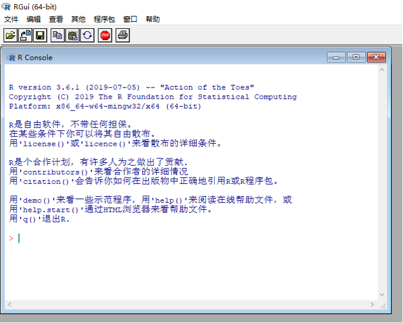403x323 pixels.
Task: Minimize the R Console window
Action: [336, 57]
